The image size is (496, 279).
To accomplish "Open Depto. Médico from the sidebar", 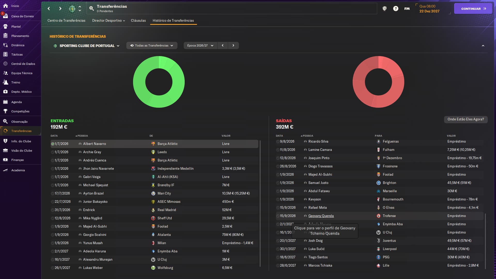I will [x=5, y=92].
